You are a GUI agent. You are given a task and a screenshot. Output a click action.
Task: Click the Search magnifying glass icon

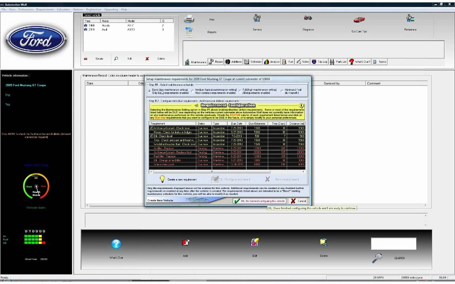(377, 258)
